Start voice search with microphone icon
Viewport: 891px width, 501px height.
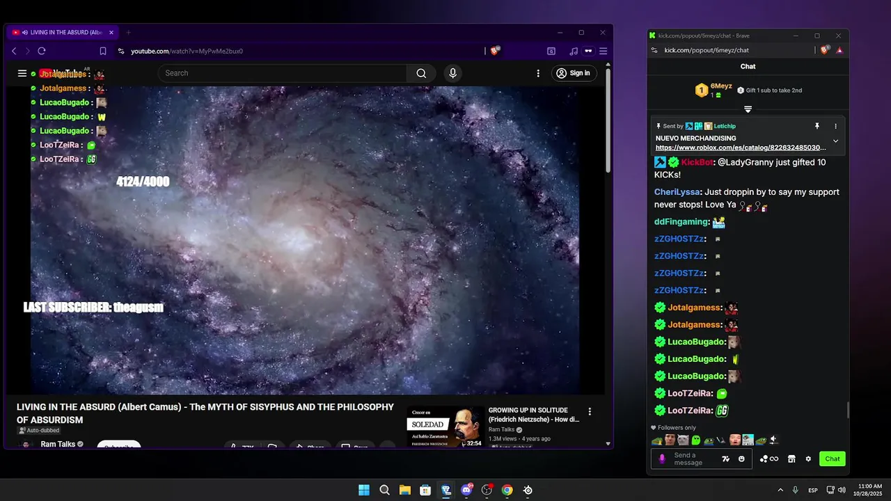point(453,73)
